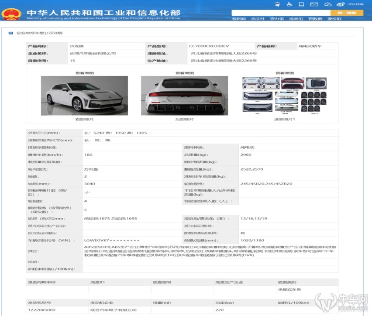Select track value 前轮距:1675 后轮距:1695
This screenshot has height=316, width=372.
pos(110,219)
